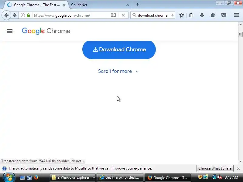This screenshot has width=243, height=182.
Task: Click the Download Chrome button
Action: pyautogui.click(x=119, y=50)
